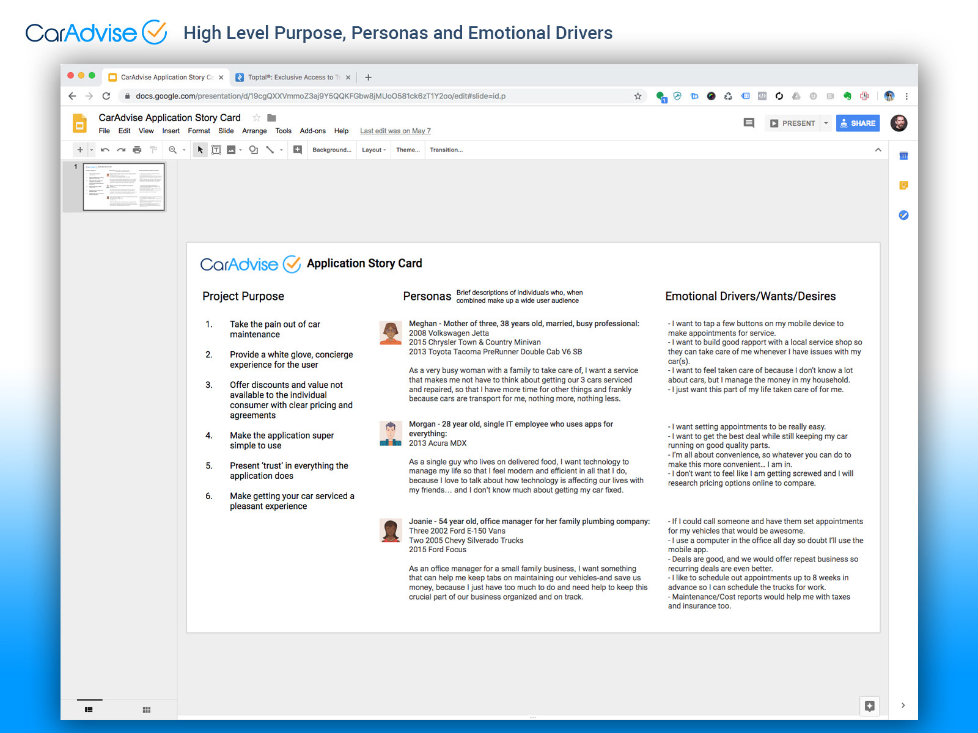Open Chrome three-dot menu
This screenshot has width=978, height=733.
(x=906, y=96)
